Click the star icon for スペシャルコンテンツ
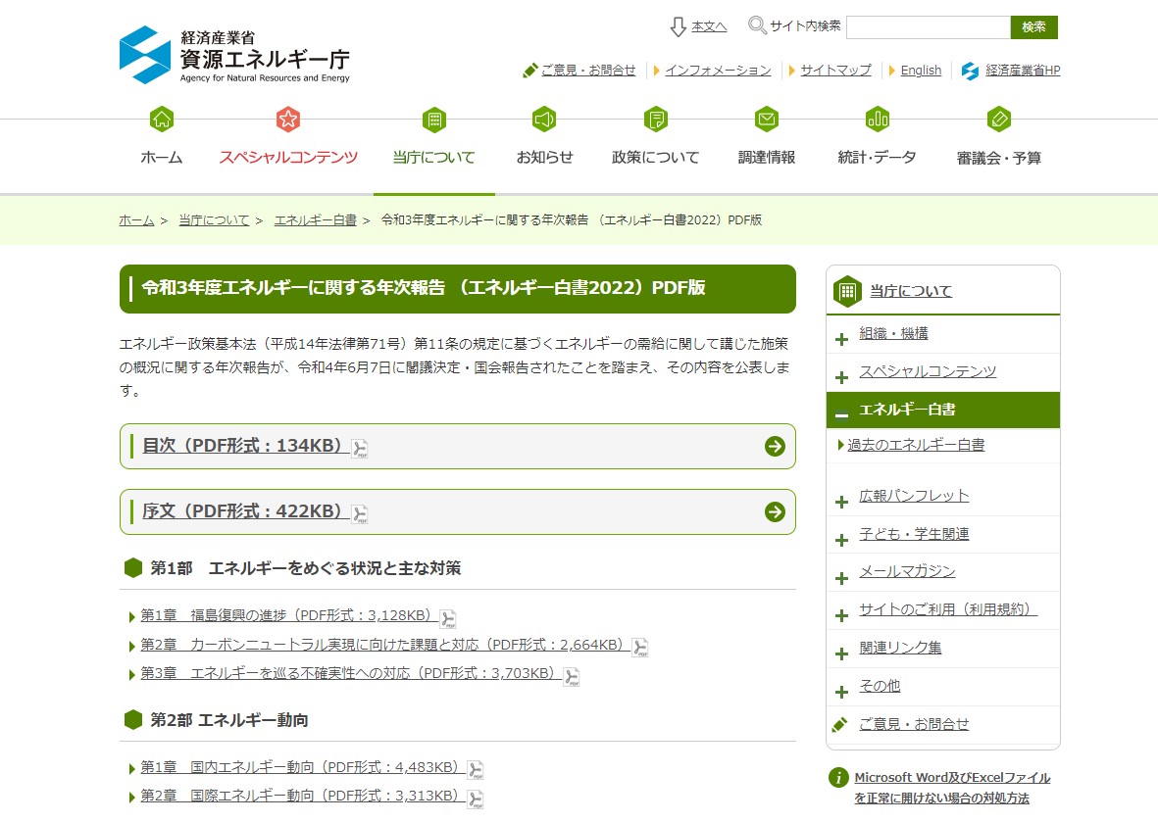The width and height of the screenshot is (1158, 823). 288,120
